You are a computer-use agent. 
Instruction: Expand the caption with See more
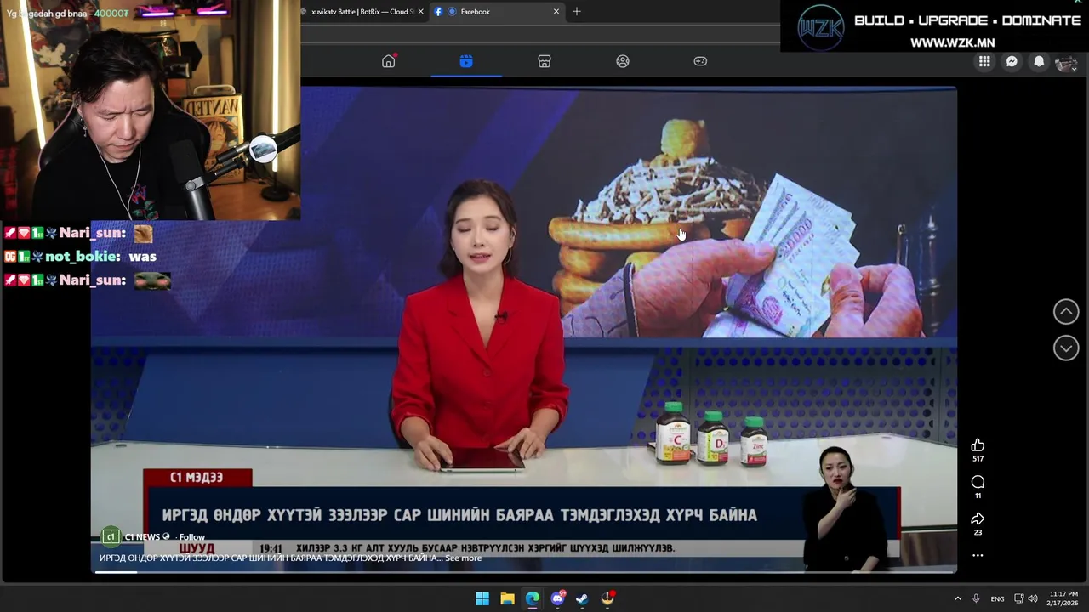464,558
